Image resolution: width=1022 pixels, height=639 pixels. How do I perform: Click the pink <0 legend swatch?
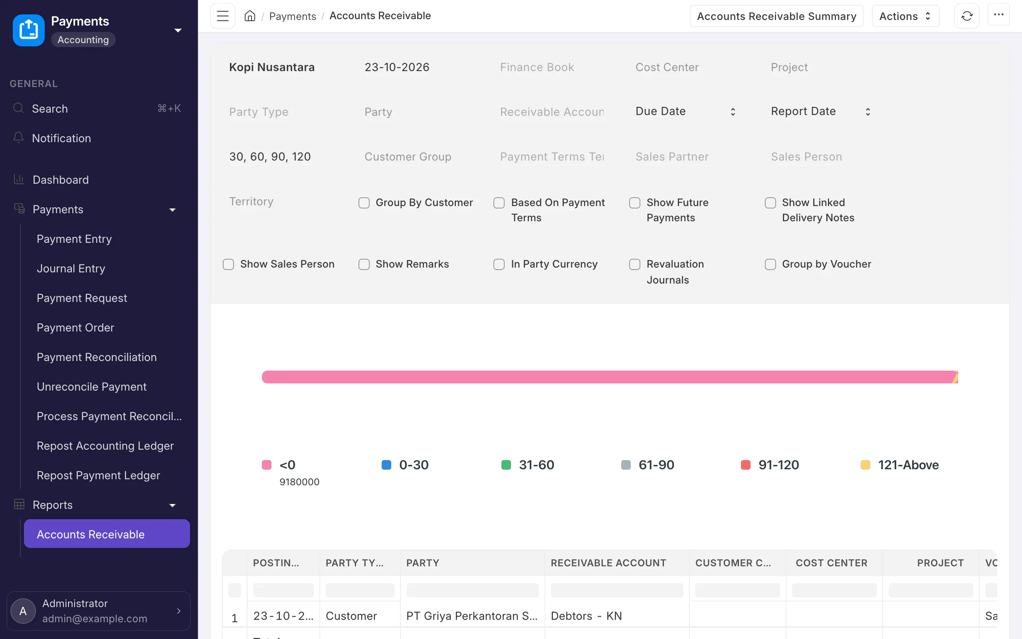pos(267,465)
